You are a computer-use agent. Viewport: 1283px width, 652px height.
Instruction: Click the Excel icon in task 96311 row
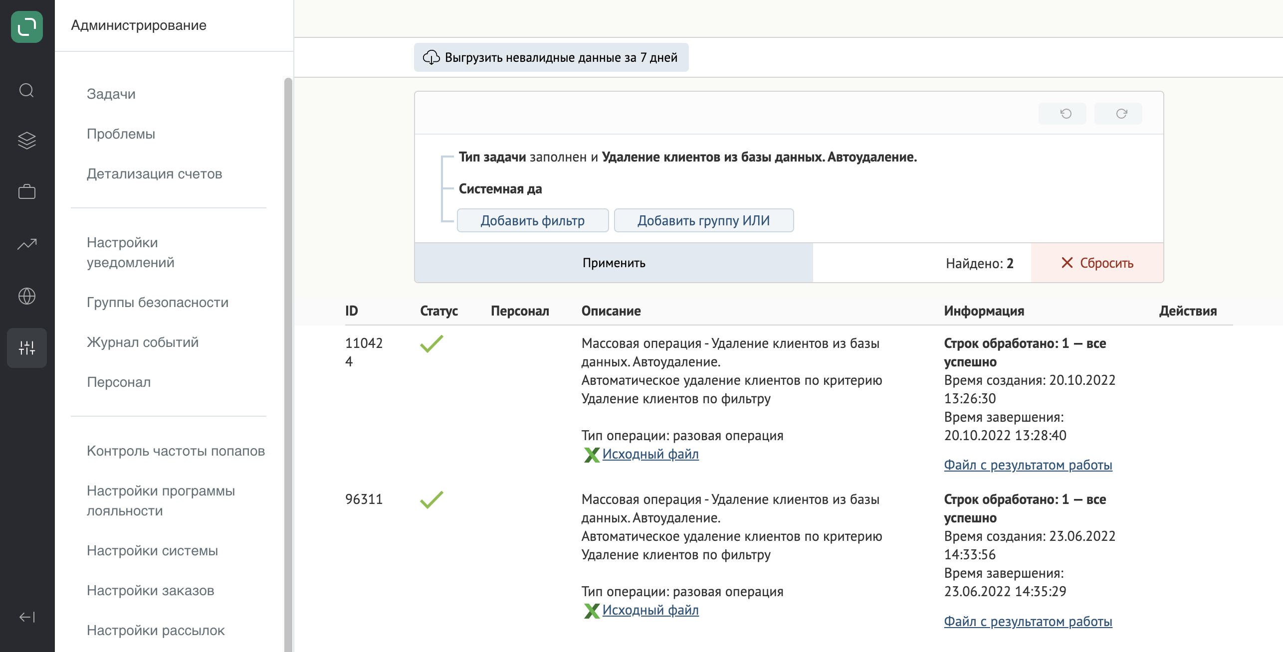pyautogui.click(x=592, y=611)
